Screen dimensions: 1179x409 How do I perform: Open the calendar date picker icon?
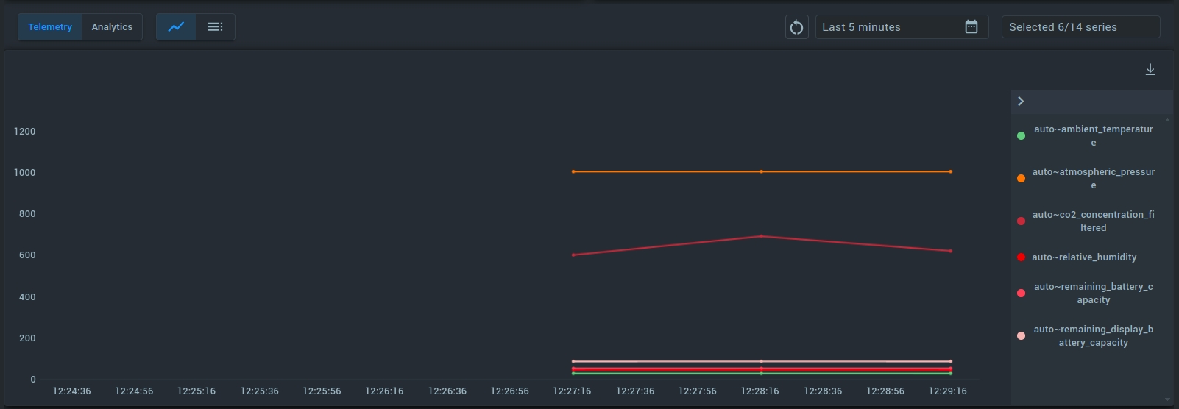tap(971, 27)
